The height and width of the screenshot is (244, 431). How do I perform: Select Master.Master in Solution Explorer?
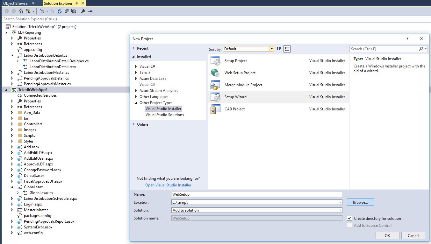36,210
